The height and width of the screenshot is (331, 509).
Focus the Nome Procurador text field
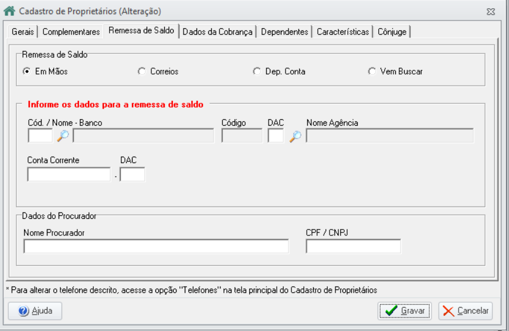[x=156, y=246]
